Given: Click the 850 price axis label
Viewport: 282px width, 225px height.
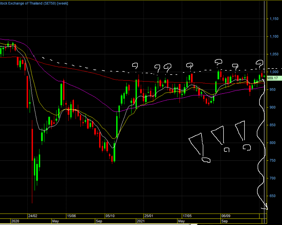Looking at the screenshot, I should click(273, 125).
